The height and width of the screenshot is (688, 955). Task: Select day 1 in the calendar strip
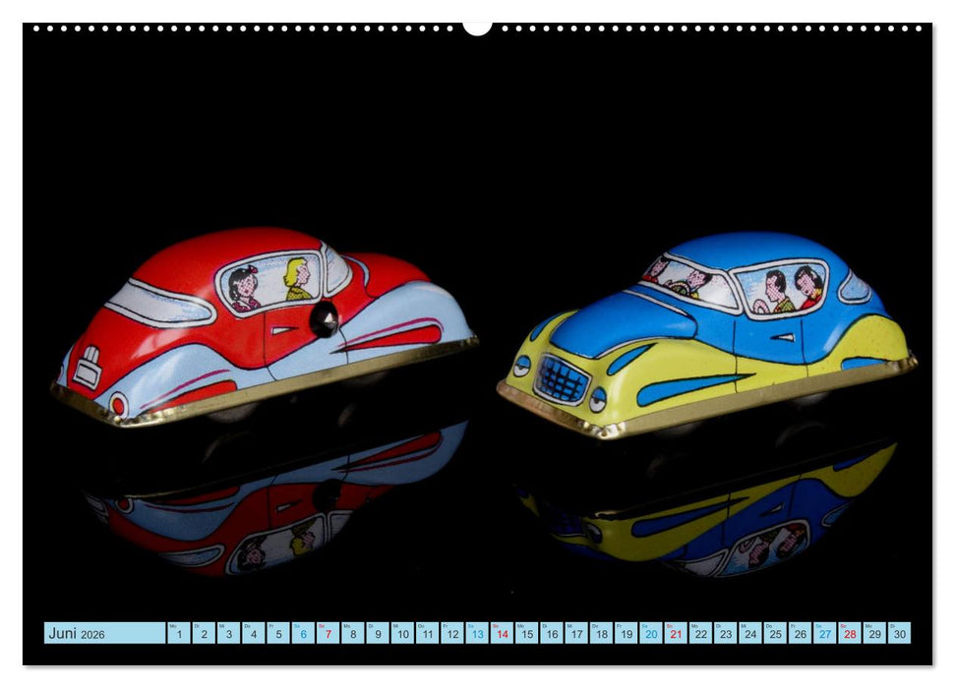click(x=179, y=633)
